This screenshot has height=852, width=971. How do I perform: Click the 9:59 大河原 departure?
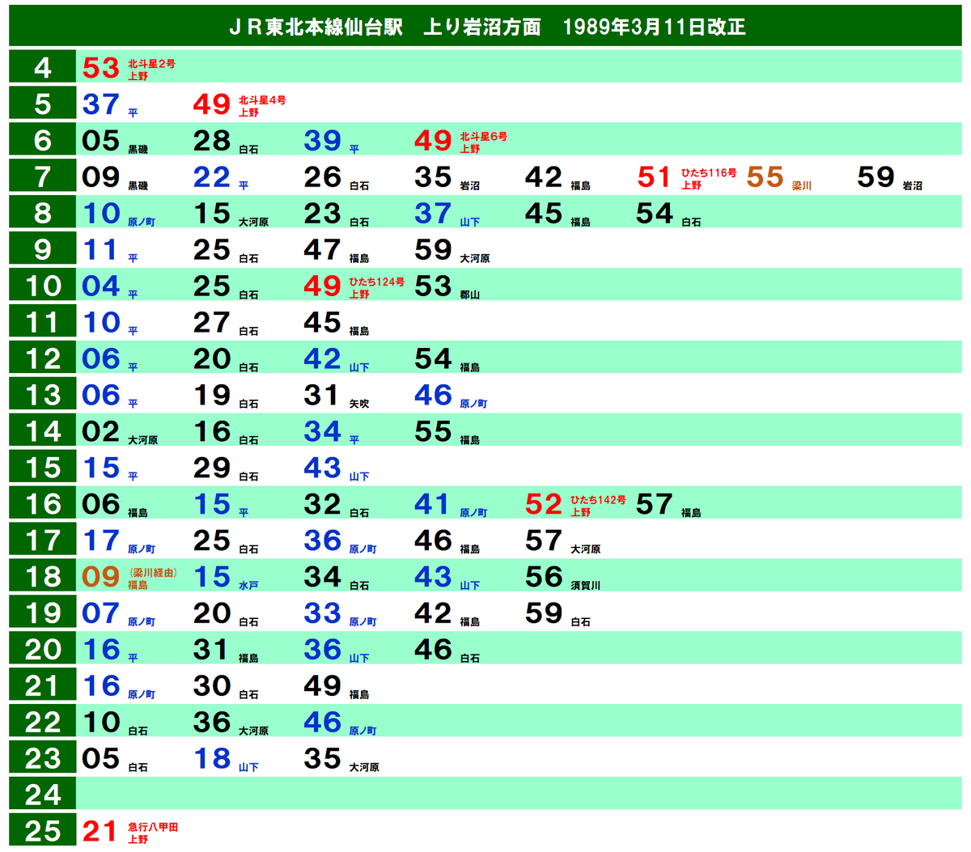click(452, 250)
